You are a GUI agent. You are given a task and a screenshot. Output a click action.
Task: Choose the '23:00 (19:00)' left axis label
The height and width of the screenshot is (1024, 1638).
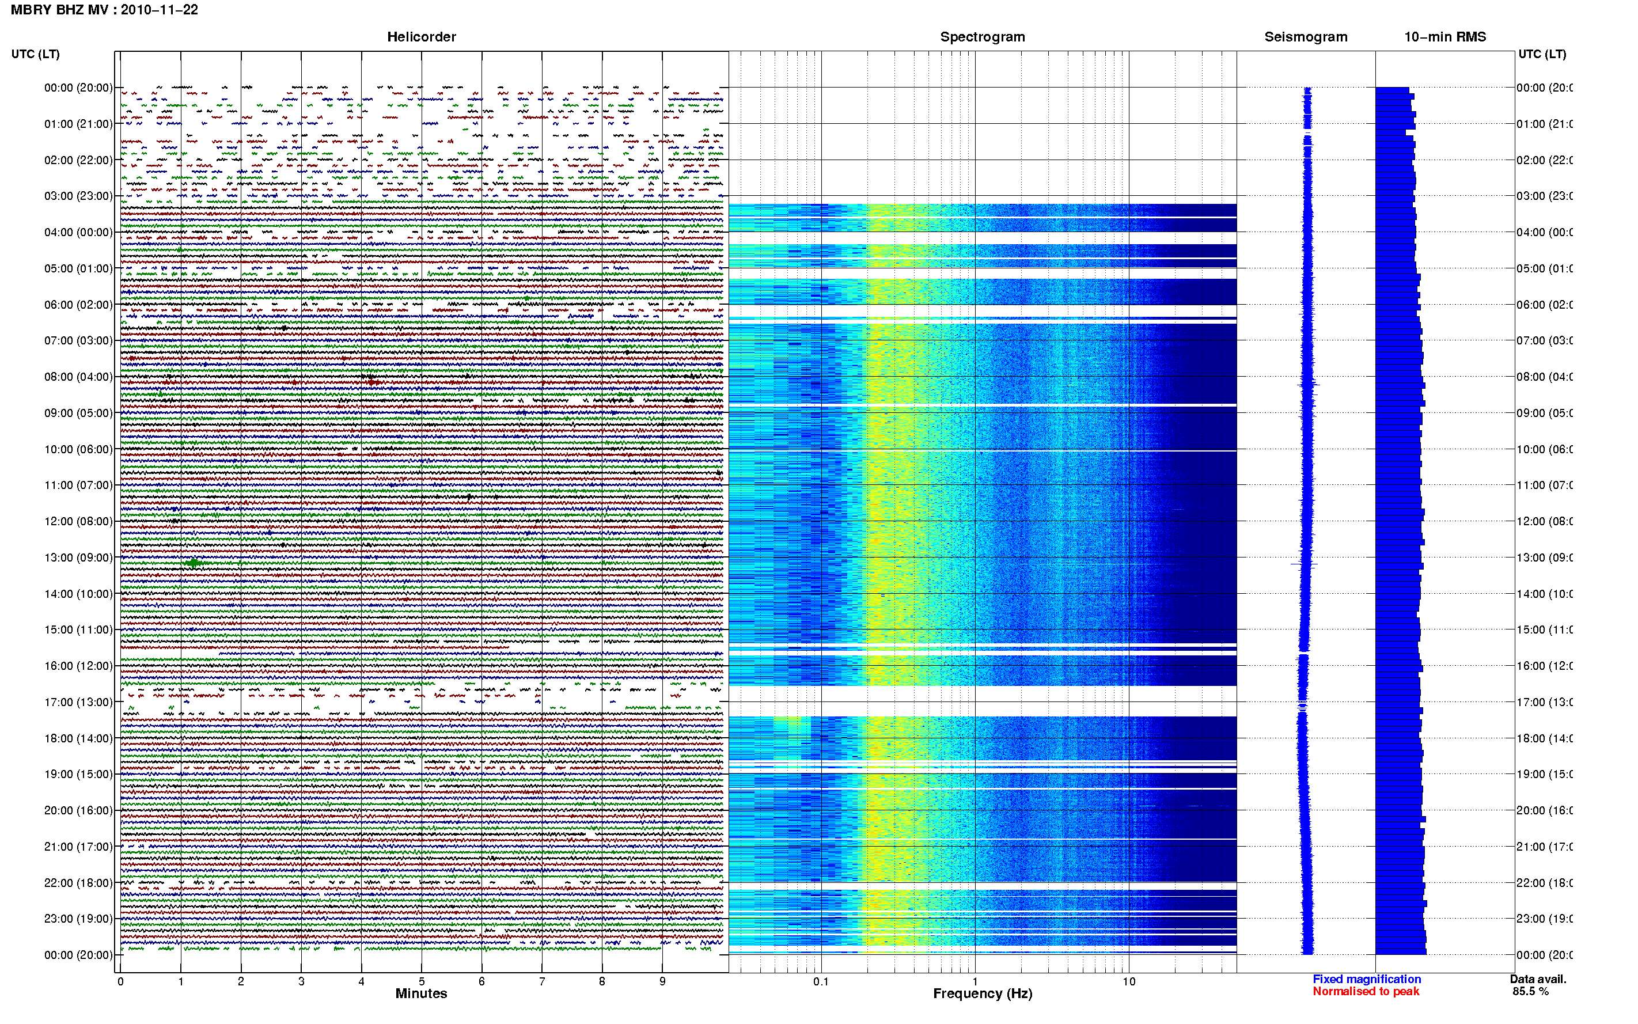[78, 919]
